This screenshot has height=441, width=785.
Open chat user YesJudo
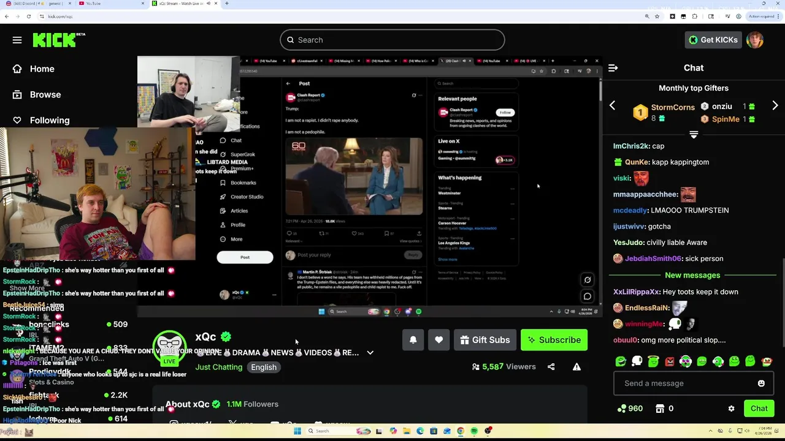pyautogui.click(x=629, y=243)
